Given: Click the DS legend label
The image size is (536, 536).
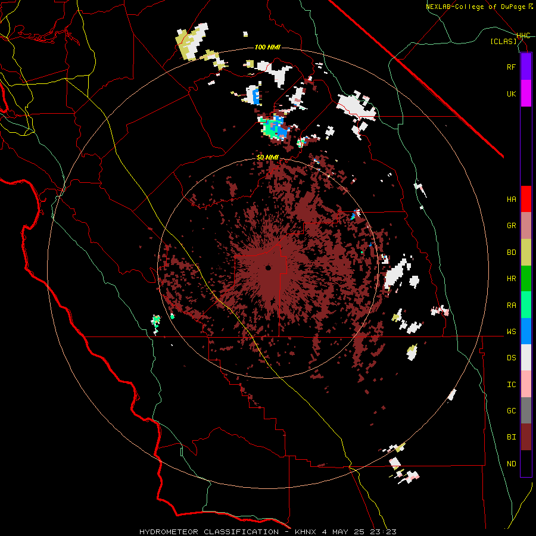Looking at the screenshot, I should pyautogui.click(x=511, y=358).
